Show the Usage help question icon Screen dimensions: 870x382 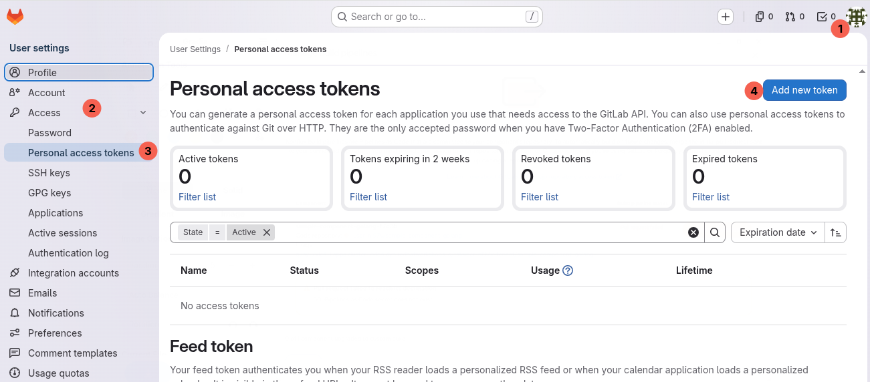click(x=568, y=270)
